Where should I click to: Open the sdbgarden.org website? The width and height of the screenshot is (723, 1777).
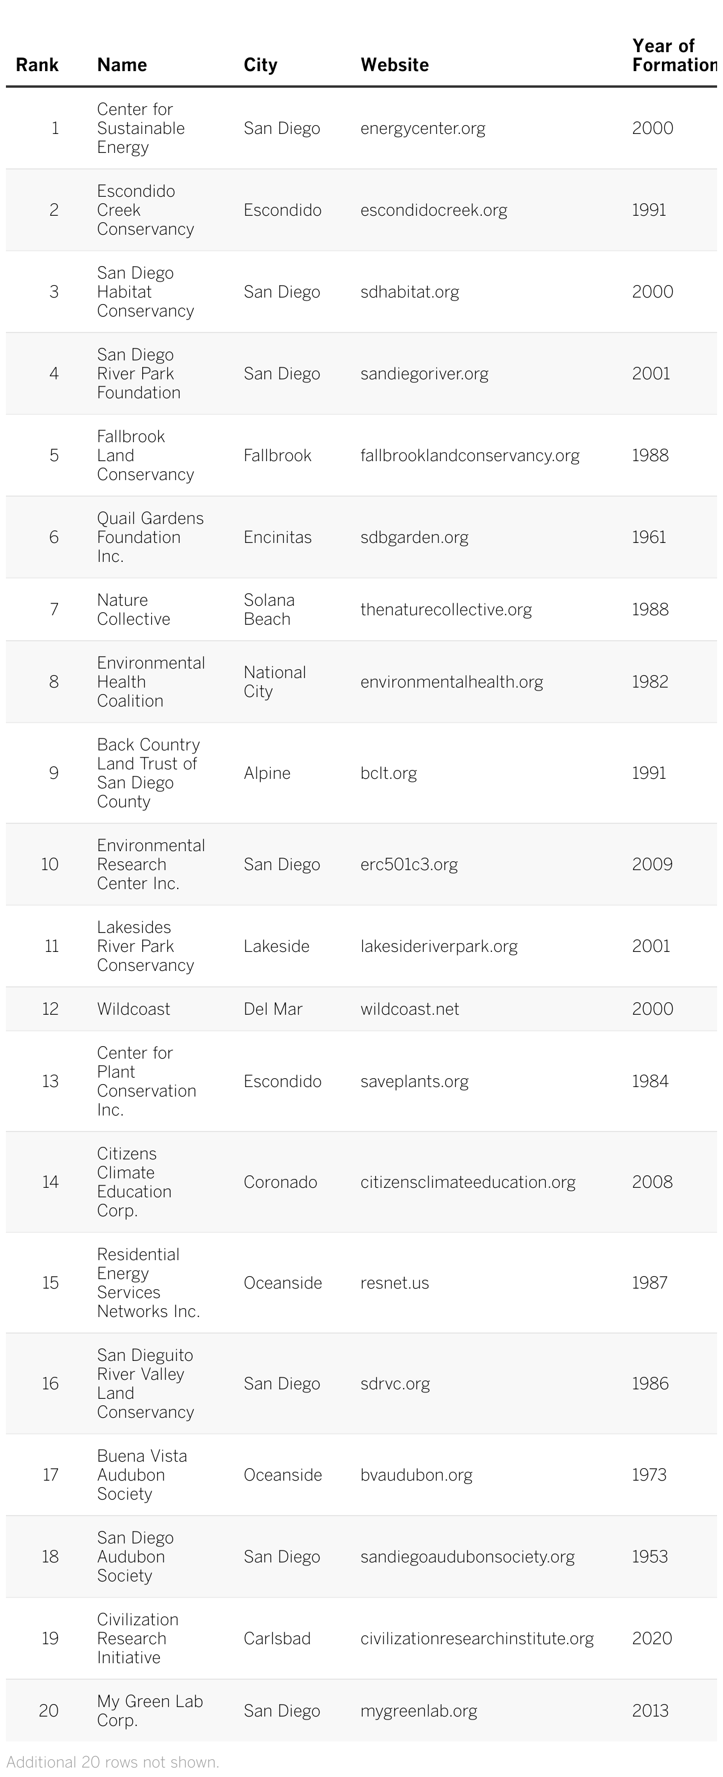tap(414, 538)
